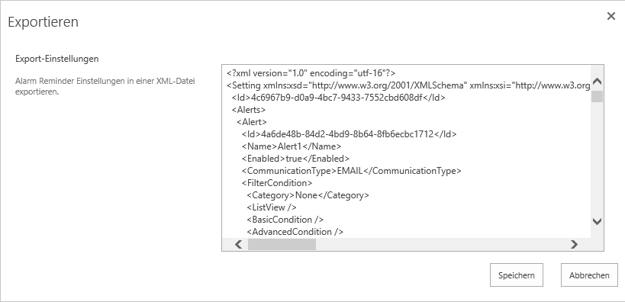Click the AdvancedCondition tag line
This screenshot has height=302, width=625.
click(x=295, y=232)
